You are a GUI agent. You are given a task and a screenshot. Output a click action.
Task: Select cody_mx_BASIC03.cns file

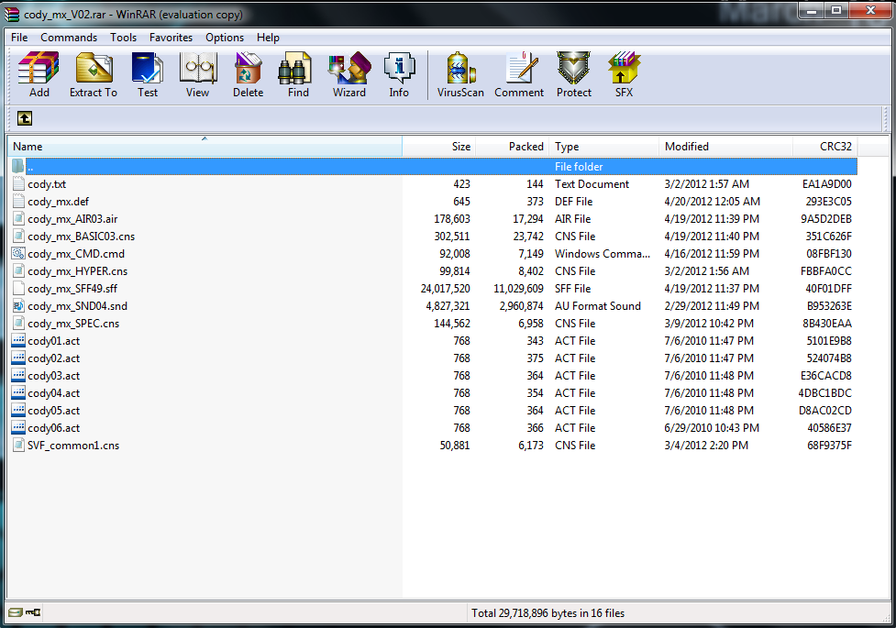[x=81, y=236]
